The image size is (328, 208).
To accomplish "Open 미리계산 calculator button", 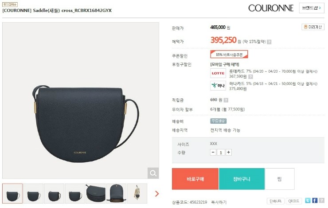I will 313,27.
